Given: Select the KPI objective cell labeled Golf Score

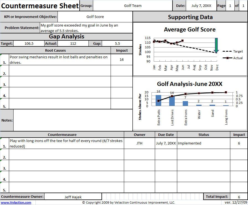Looking at the screenshot, I should [x=95, y=17].
